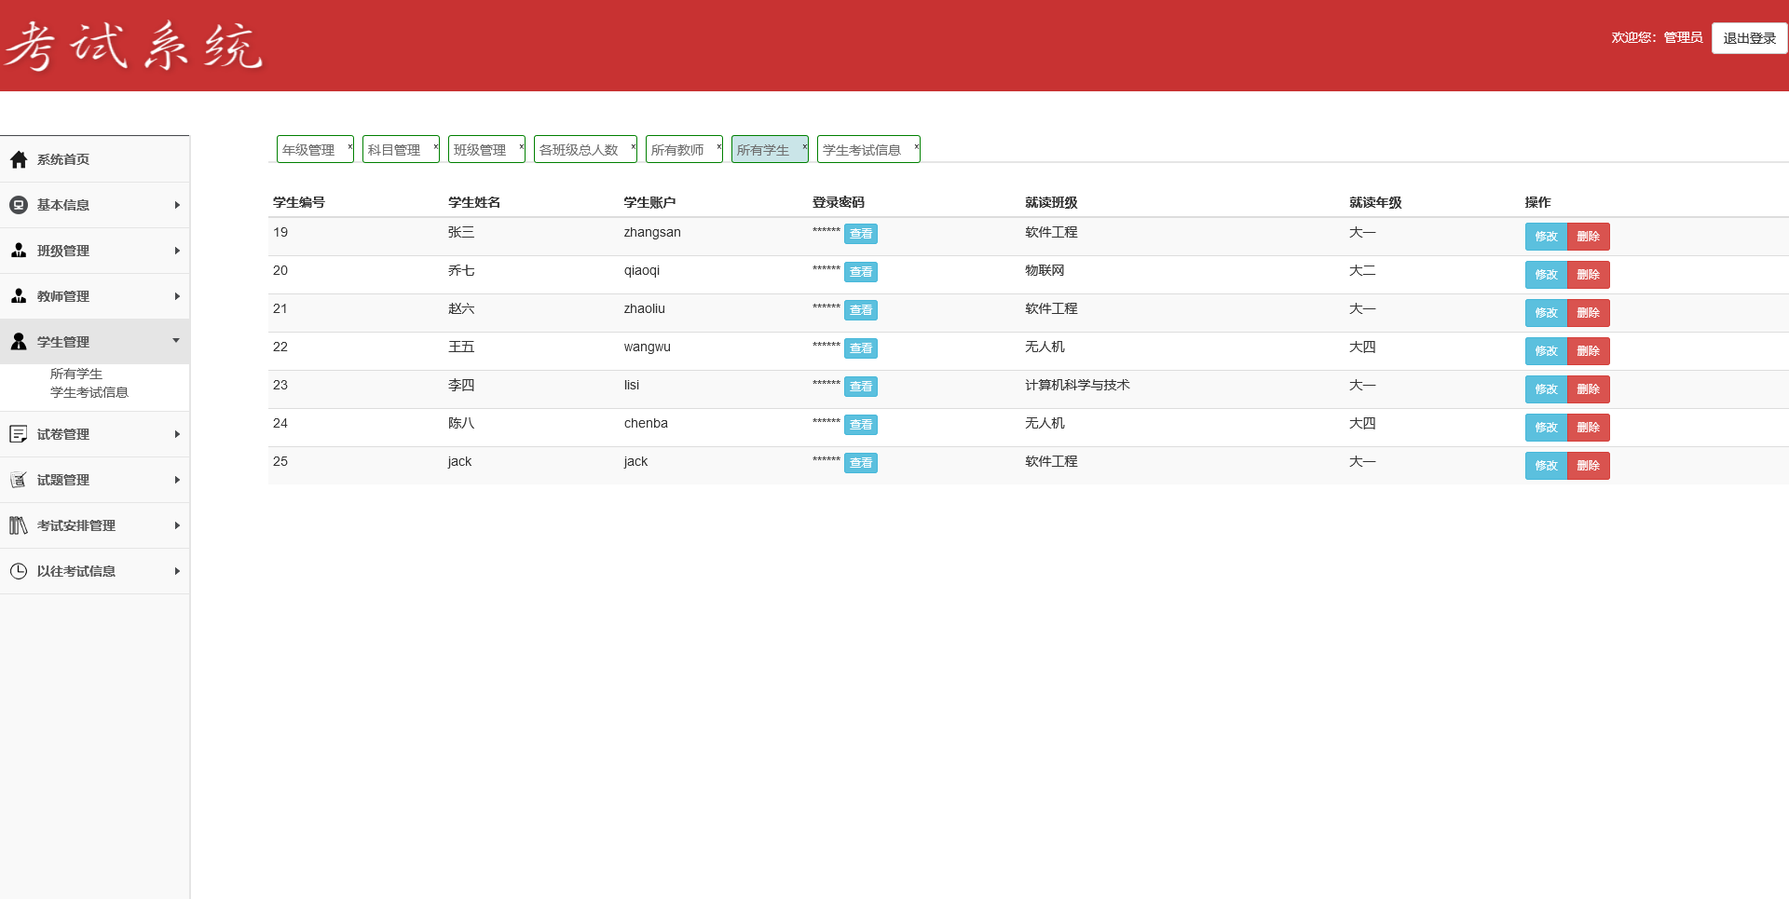1789x899 pixels.
Task: View password for student 张三
Action: (861, 234)
